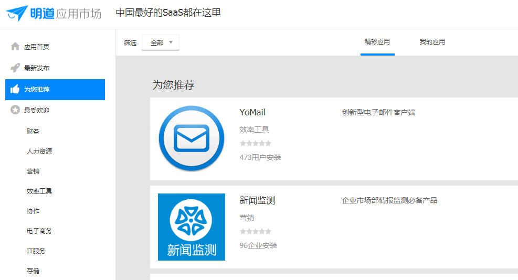Viewport: 518px width, 280px height.
Task: Select the 协作 category
Action: (33, 211)
